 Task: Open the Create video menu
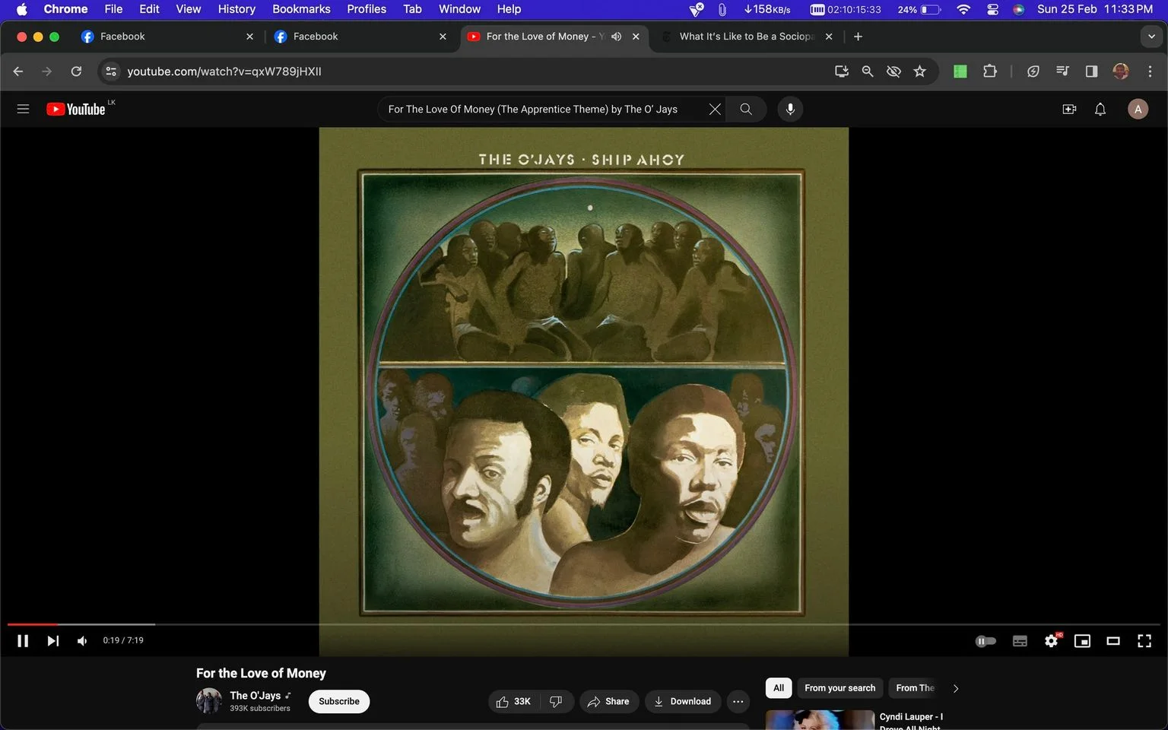point(1069,109)
